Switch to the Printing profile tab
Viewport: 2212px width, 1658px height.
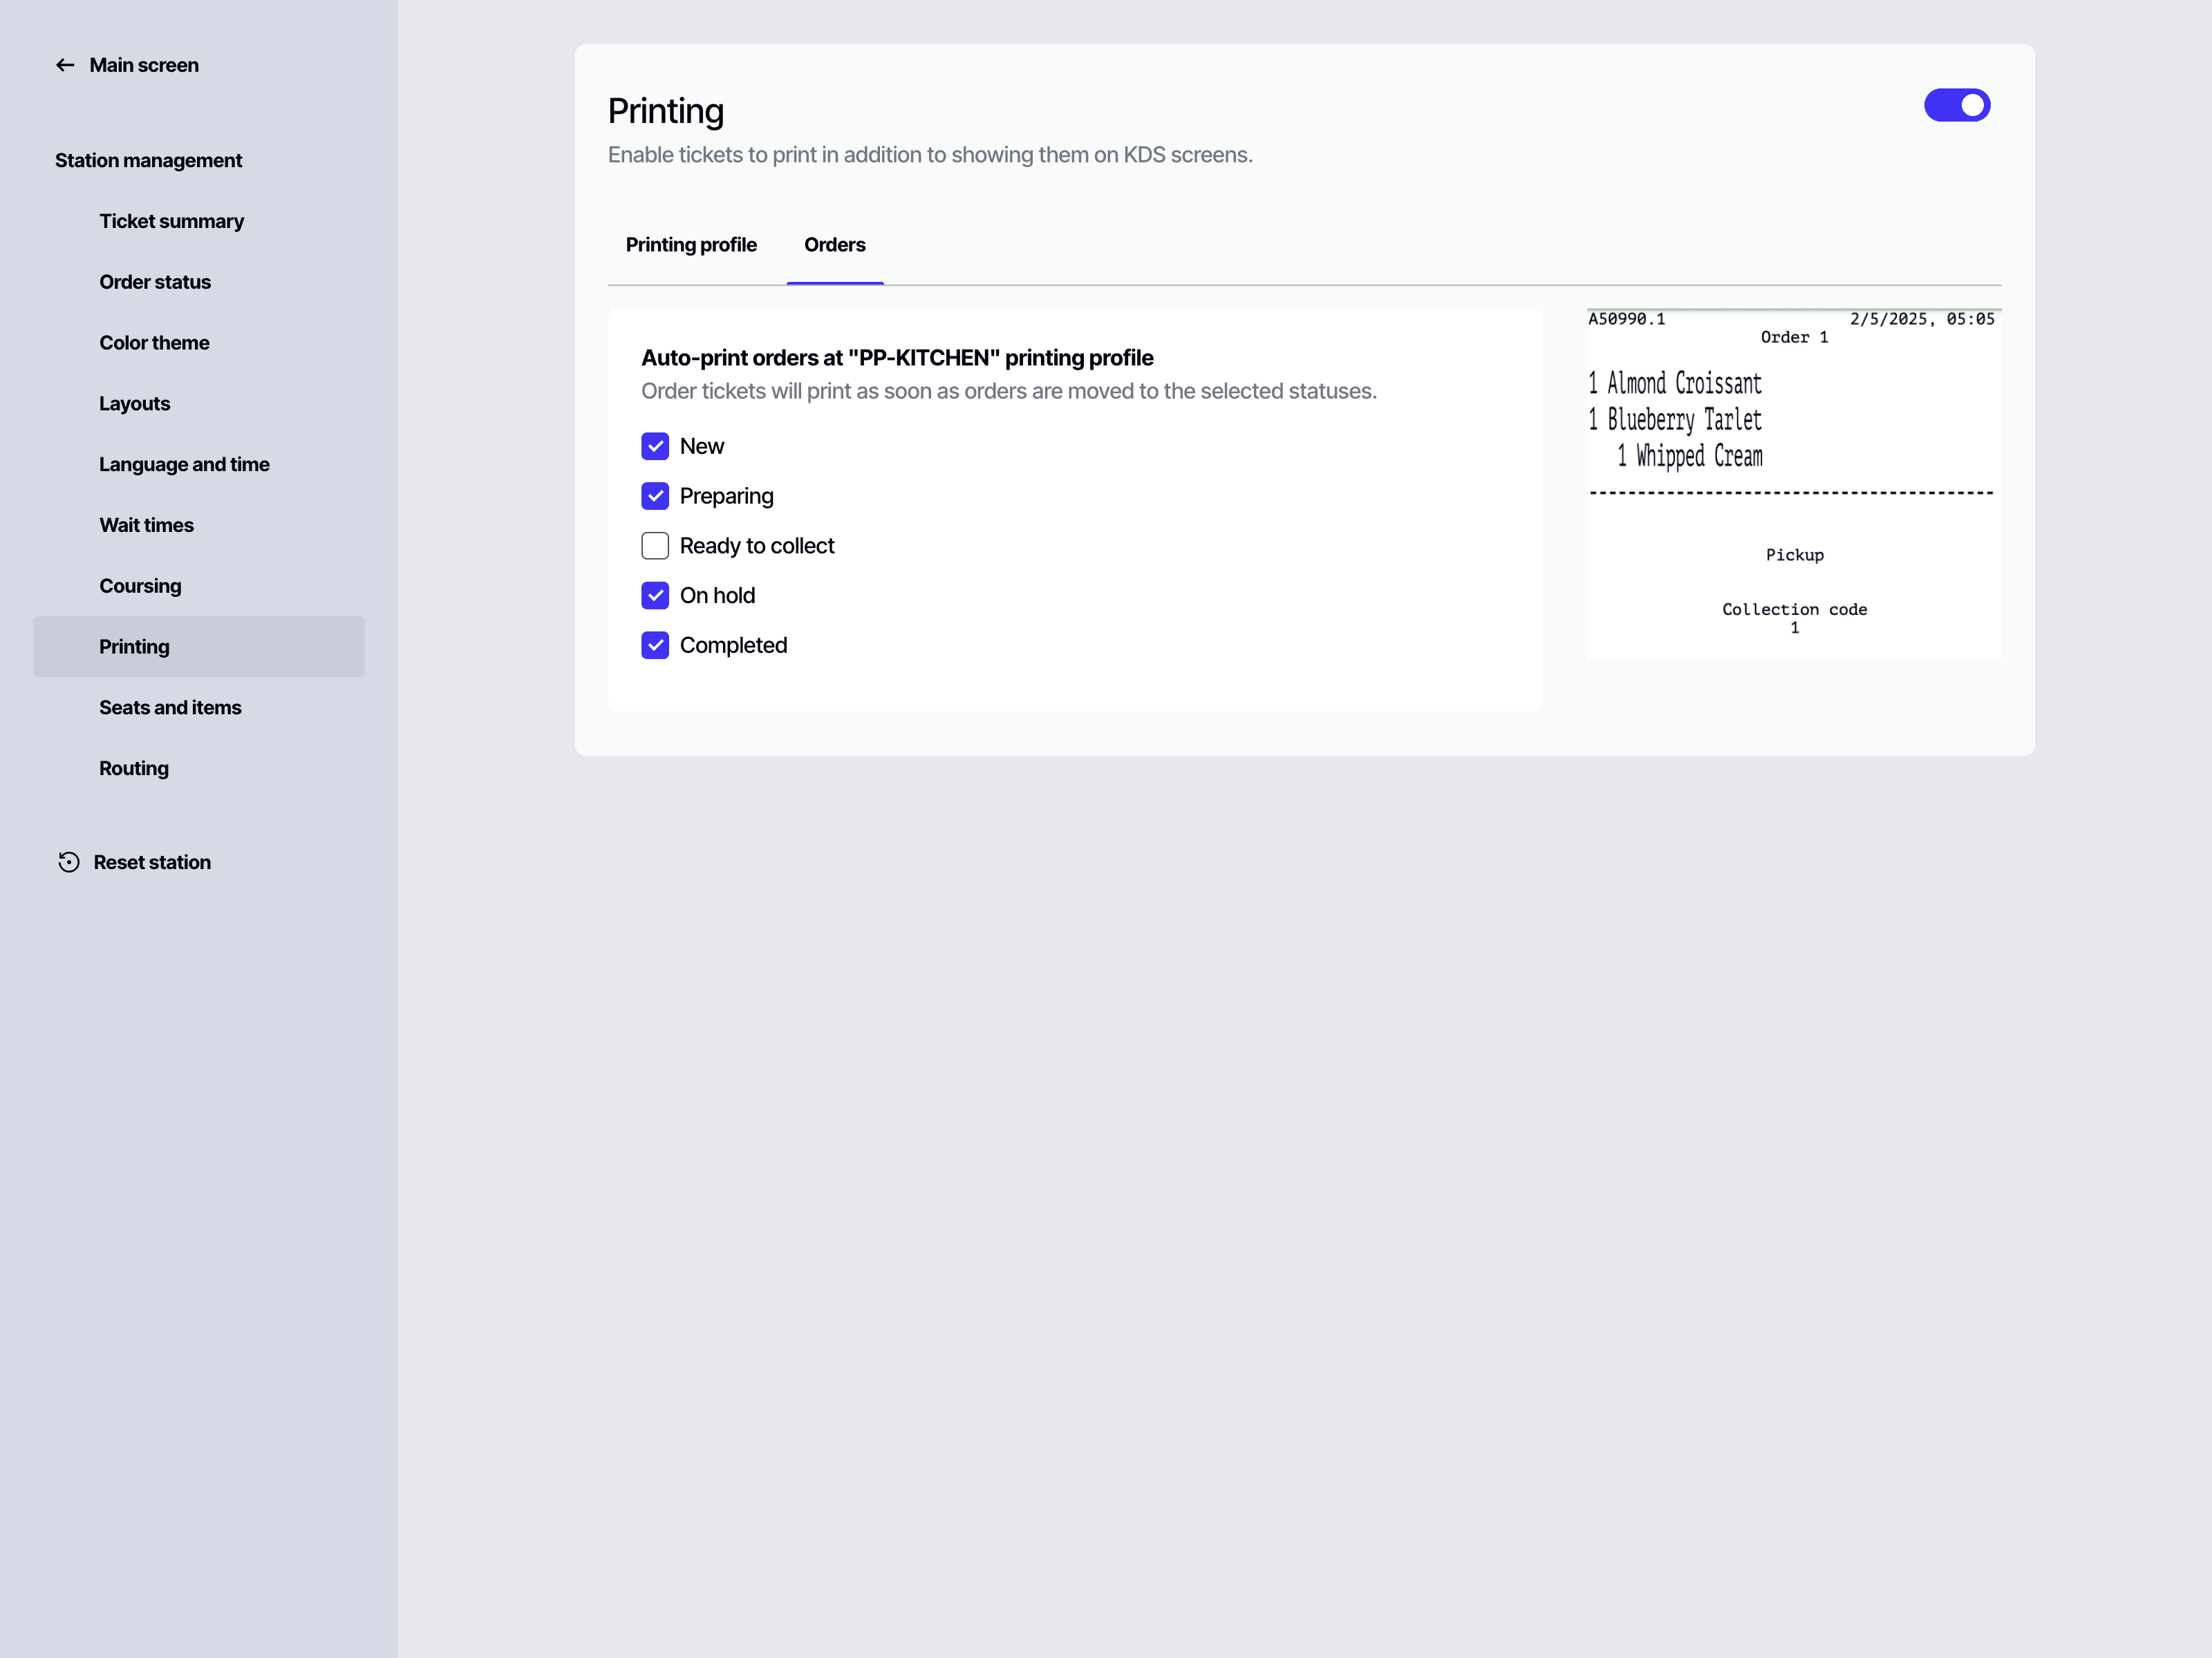point(691,245)
